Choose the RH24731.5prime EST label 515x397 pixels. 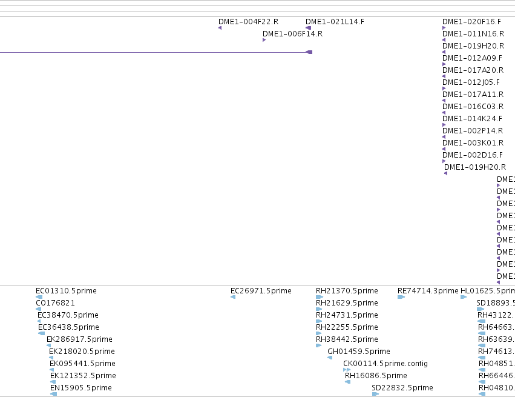coord(347,315)
